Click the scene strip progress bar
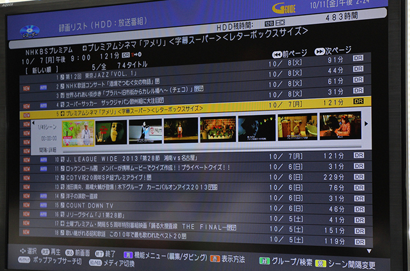 (212, 148)
